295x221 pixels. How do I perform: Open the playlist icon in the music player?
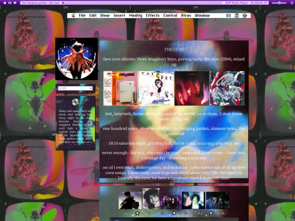tap(292, 3)
